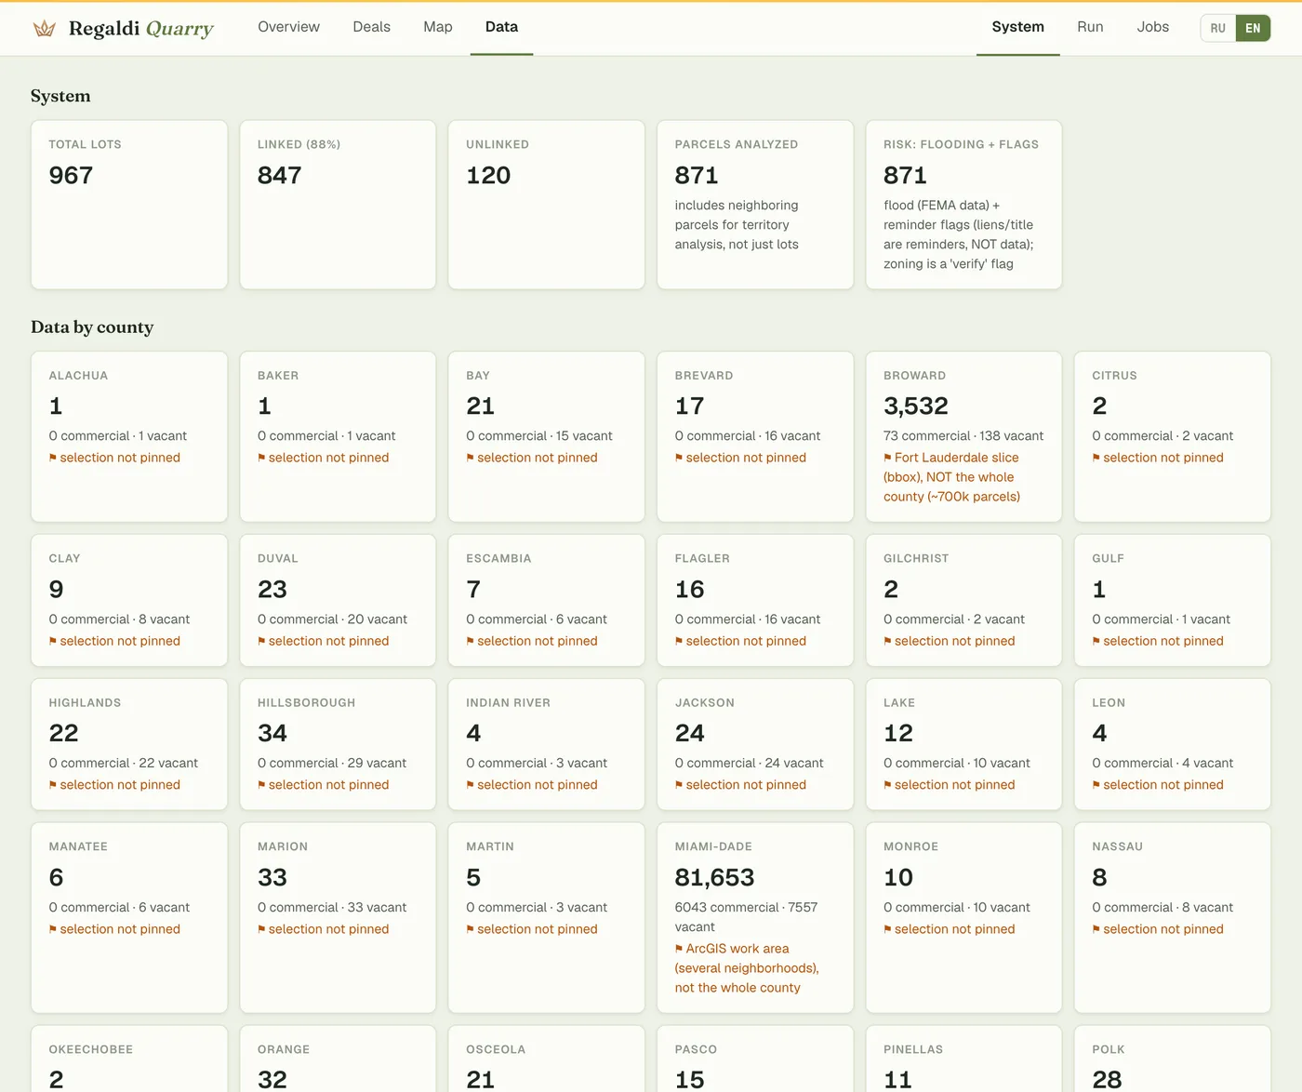Image resolution: width=1302 pixels, height=1092 pixels.
Task: Open the Jobs sub-tab
Action: (x=1152, y=27)
